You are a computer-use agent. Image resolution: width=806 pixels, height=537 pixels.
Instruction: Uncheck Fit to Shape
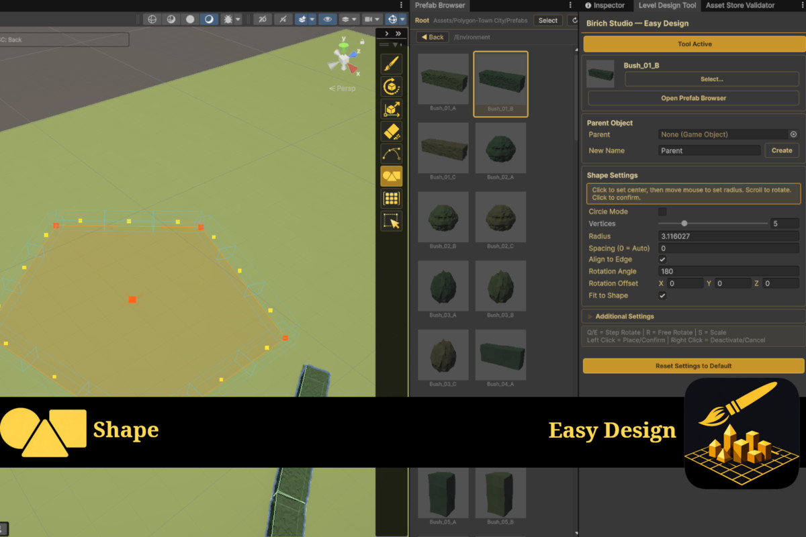coord(662,295)
